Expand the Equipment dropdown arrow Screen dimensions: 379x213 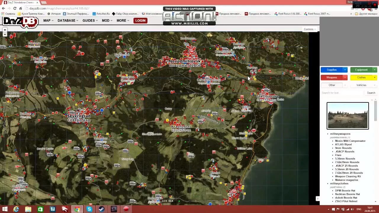(375, 70)
